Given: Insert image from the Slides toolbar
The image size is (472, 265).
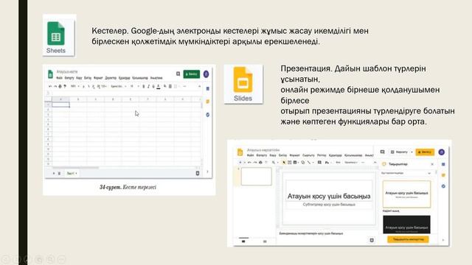Looking at the screenshot, I should (295, 163).
